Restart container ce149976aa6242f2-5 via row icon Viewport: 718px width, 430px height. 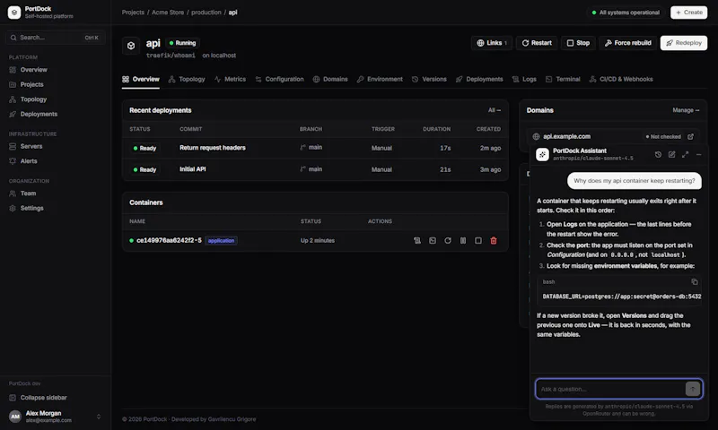point(448,240)
